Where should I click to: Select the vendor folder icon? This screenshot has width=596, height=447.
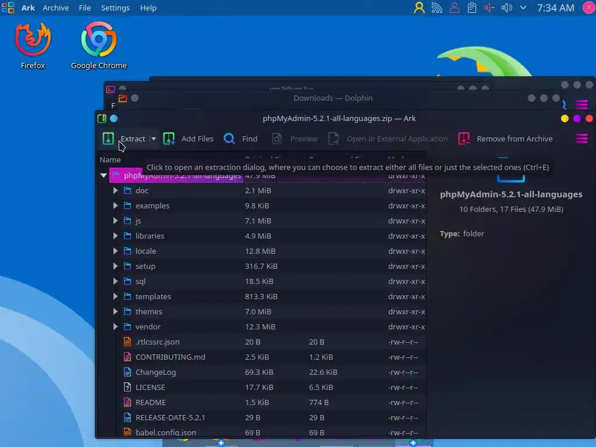tap(127, 327)
